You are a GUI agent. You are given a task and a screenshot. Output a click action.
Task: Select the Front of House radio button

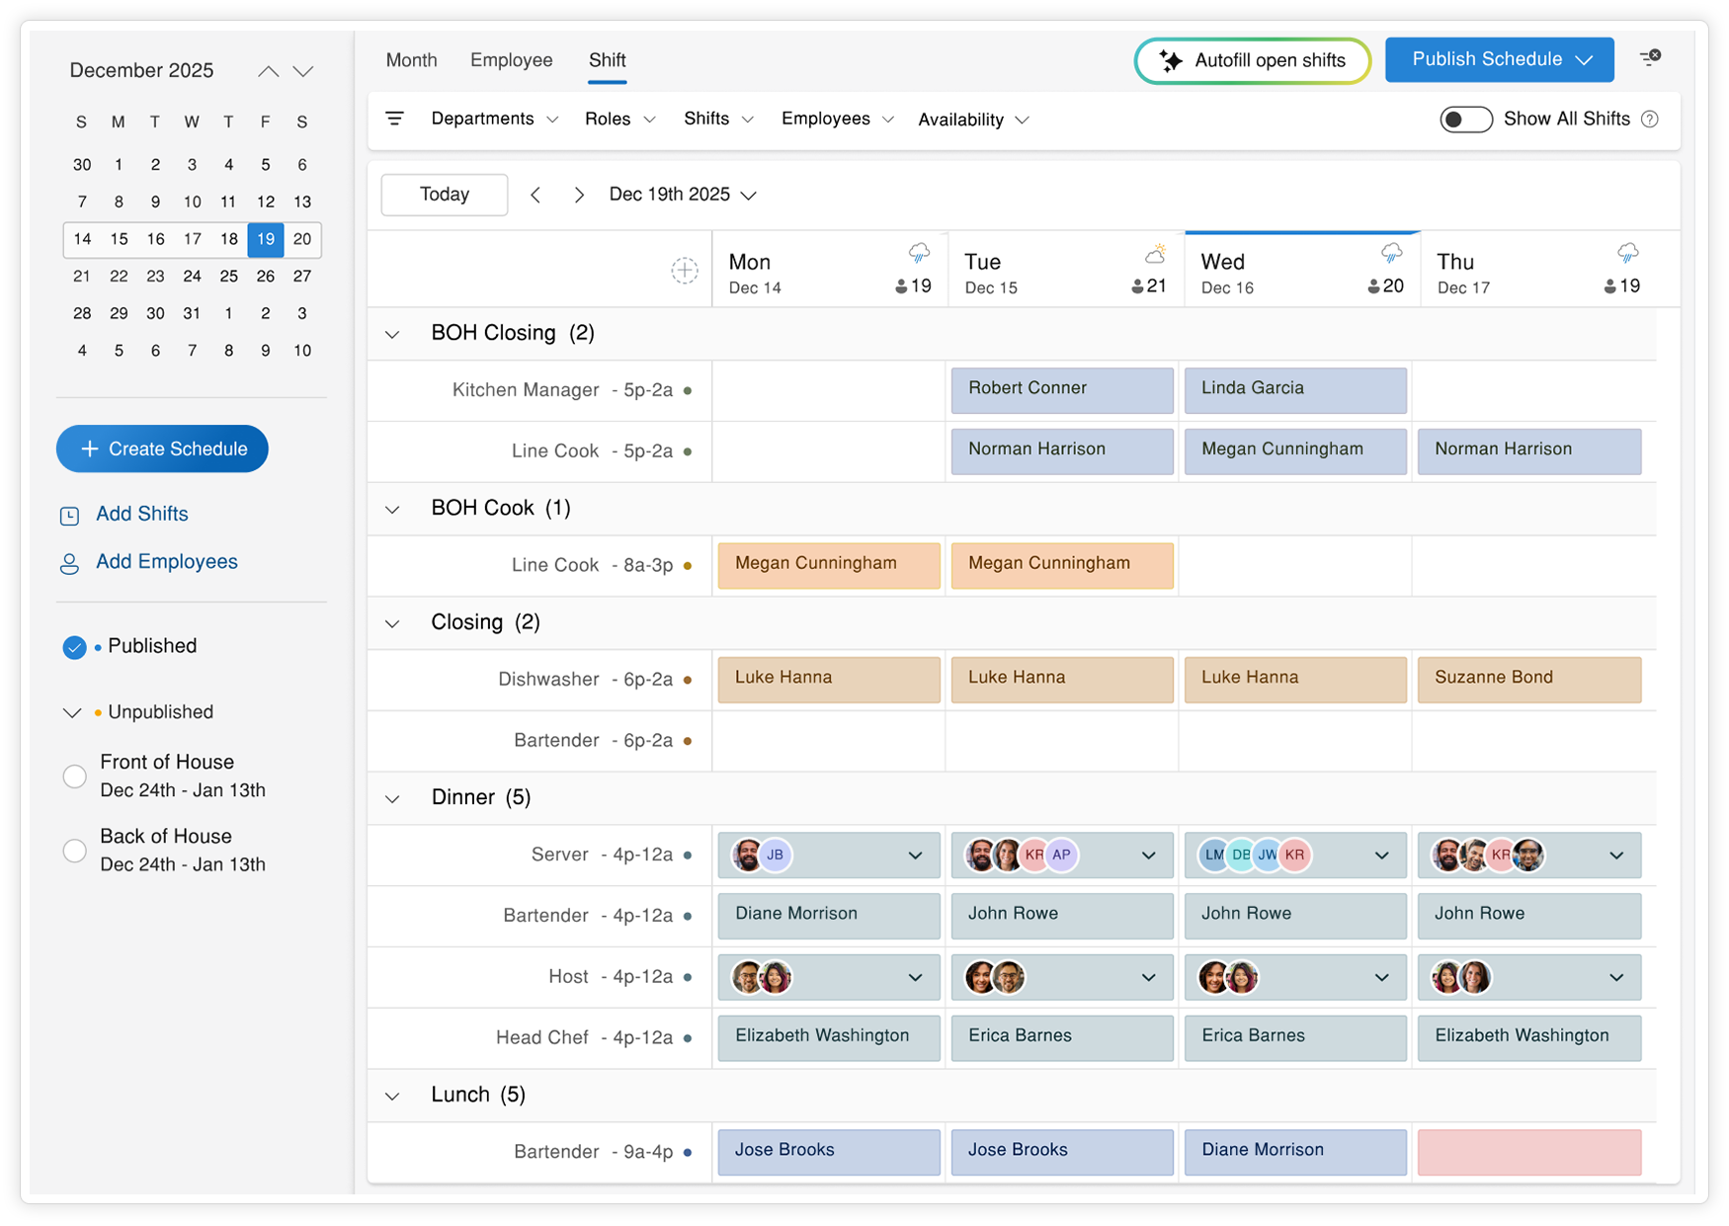(x=74, y=776)
